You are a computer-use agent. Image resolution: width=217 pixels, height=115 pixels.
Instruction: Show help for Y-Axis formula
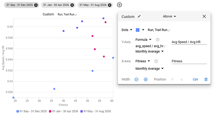[158, 40]
